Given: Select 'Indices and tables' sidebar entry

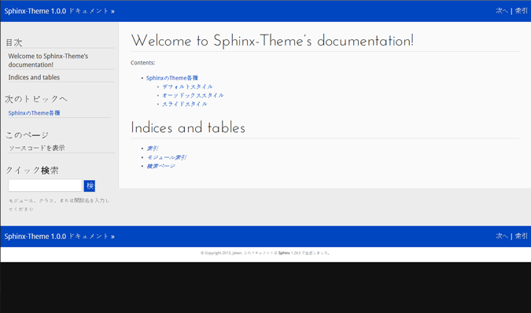Looking at the screenshot, I should pos(34,78).
